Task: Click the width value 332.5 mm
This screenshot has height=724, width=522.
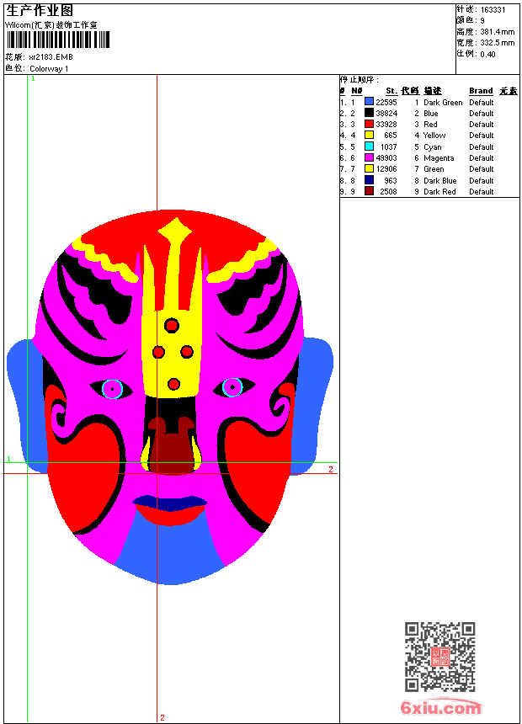Action: (497, 43)
